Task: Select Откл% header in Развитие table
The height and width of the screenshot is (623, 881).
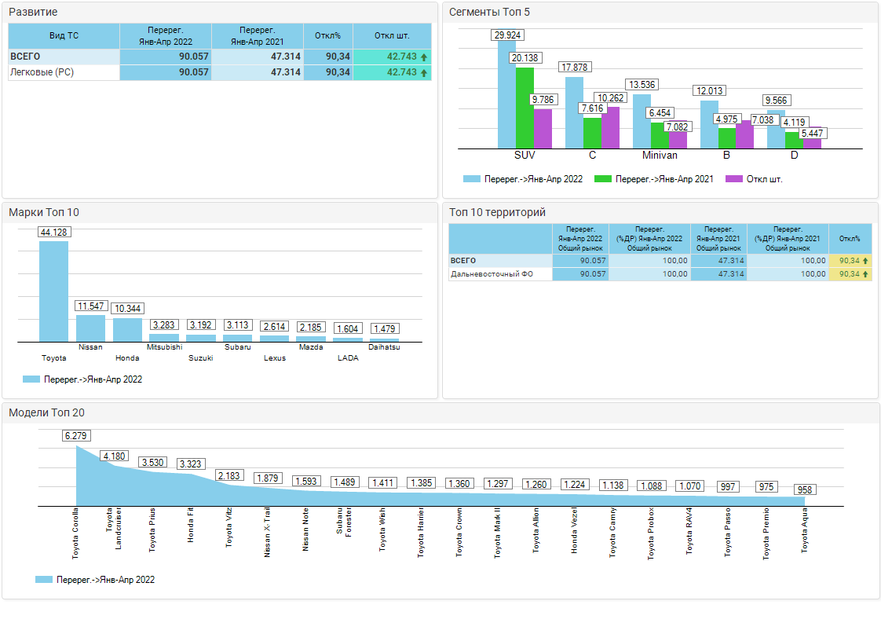Action: coord(327,36)
